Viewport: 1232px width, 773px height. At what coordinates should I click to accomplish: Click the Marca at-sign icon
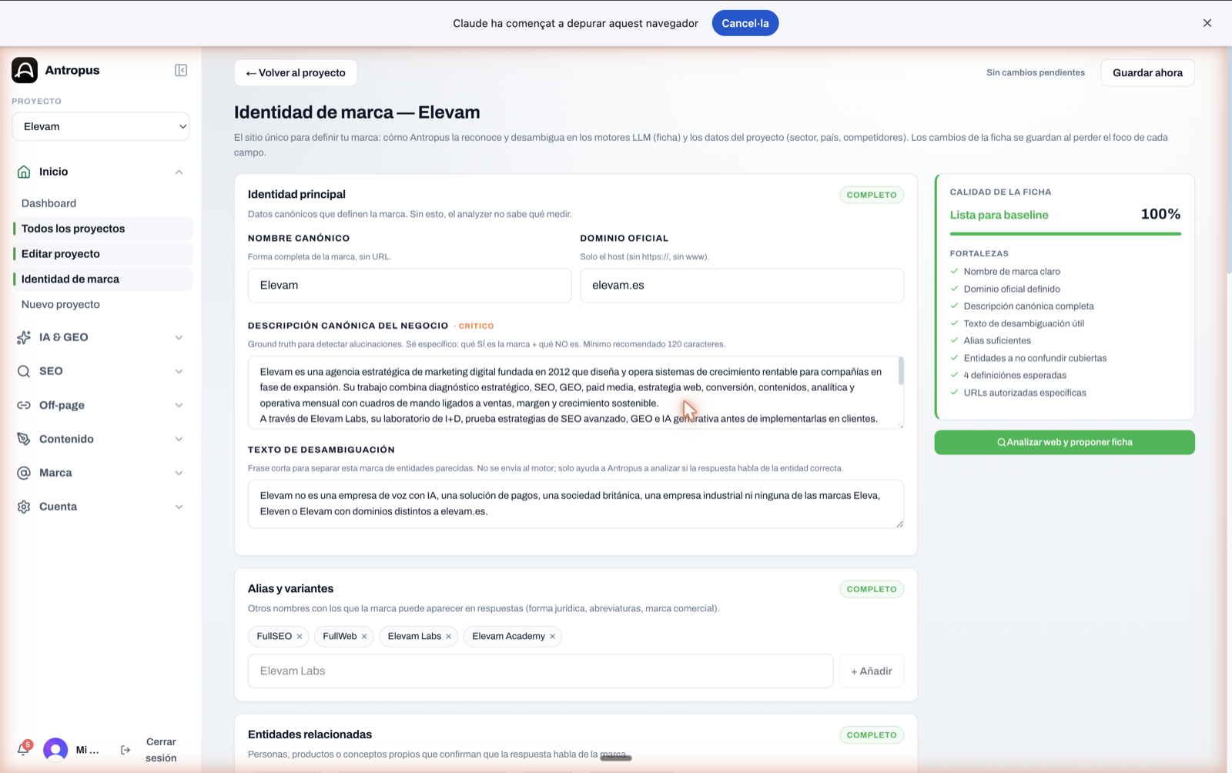(x=24, y=473)
